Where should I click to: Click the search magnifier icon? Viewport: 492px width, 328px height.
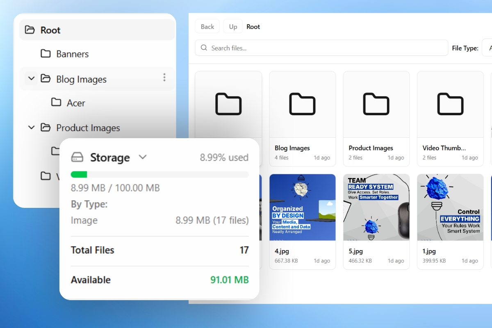point(204,48)
